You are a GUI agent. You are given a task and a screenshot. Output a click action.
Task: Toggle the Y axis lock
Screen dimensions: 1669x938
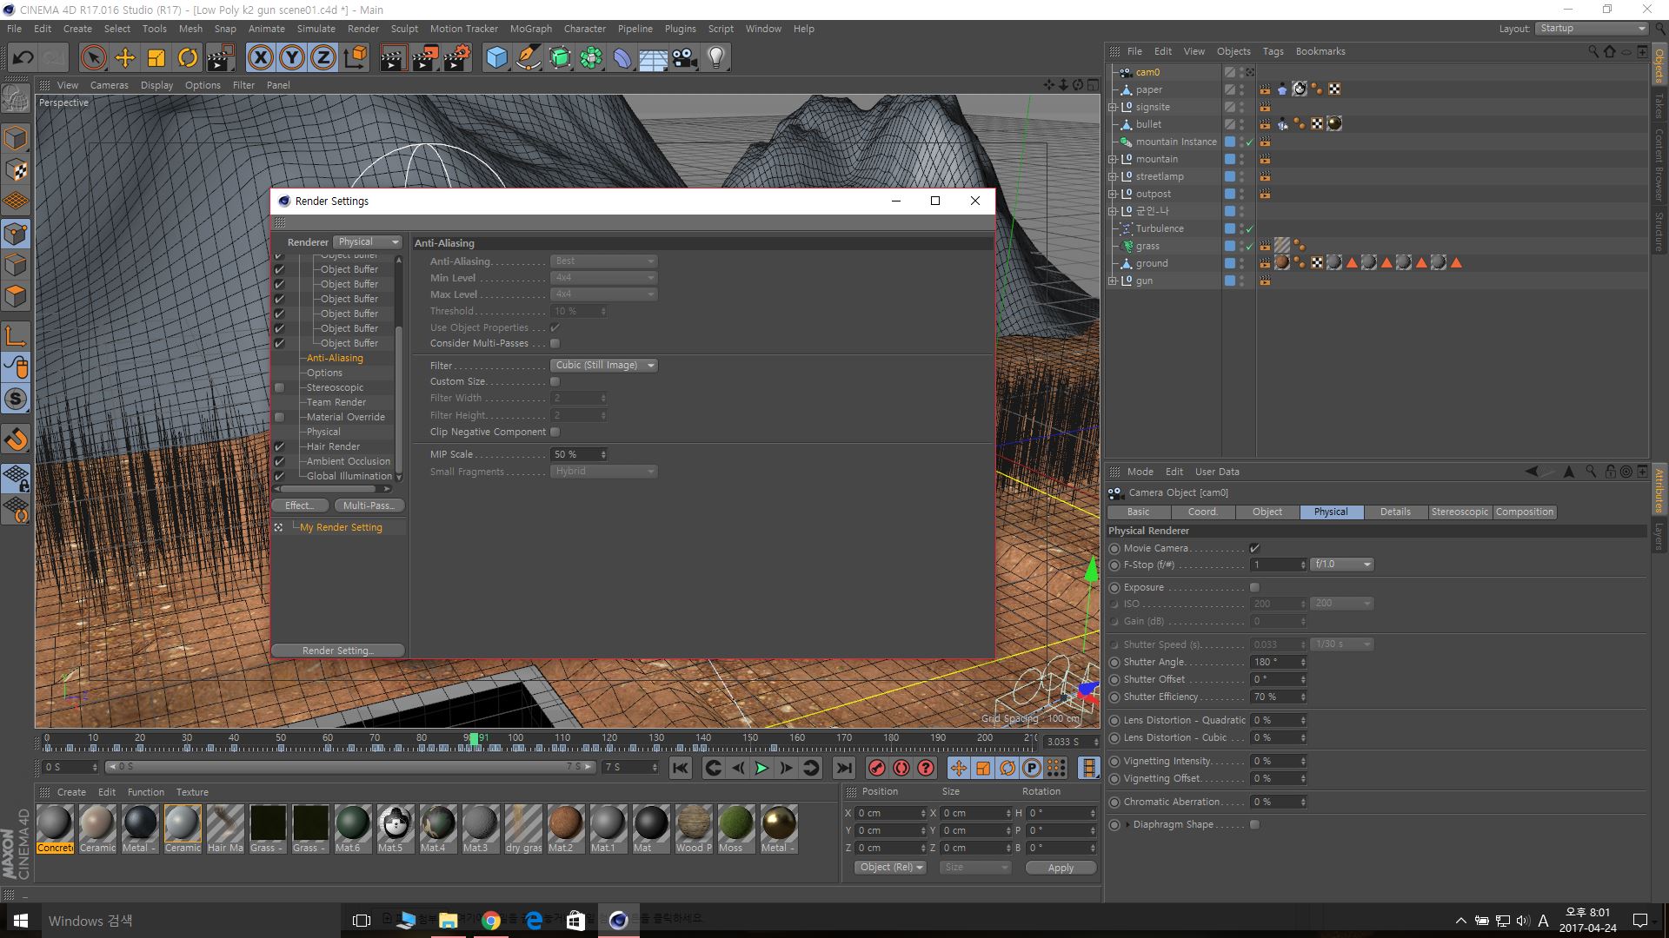click(x=292, y=58)
